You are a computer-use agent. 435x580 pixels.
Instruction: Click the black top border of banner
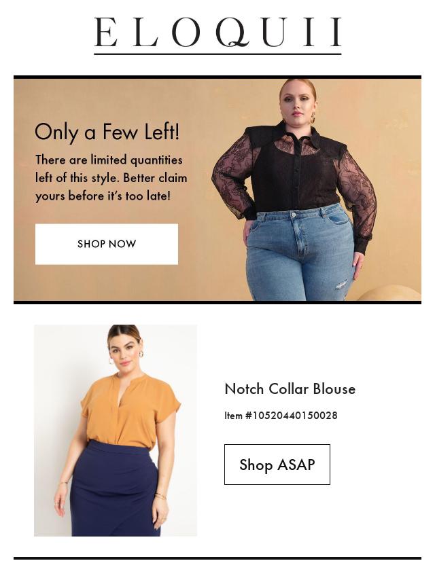(x=217, y=77)
